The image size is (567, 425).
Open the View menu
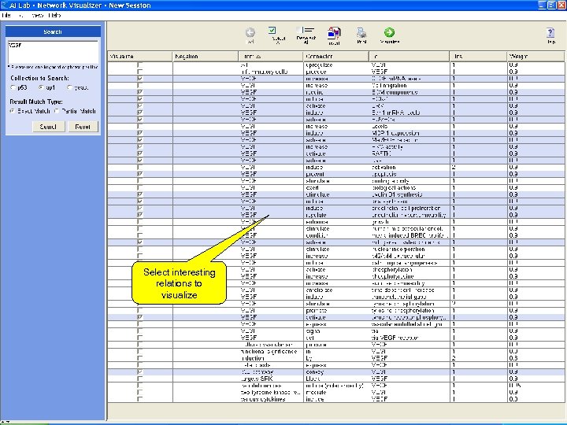click(38, 15)
